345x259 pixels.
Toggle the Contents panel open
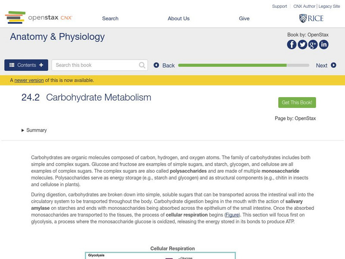(26, 65)
